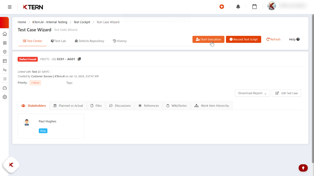Screen dimensions: 314x176
Task: Open KTern.AI - Internal Testing breadcrumb
Action: 50,22
